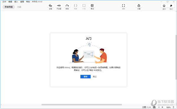Image resolution: width=177 pixels, height=109 pixels.
Task: Open the 插入 (Insert) menu
Action: (16, 2)
